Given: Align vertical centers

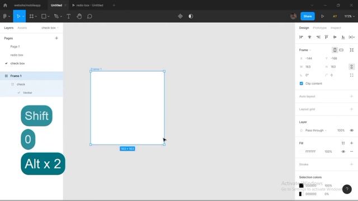Looking at the screenshot, I should 335,37.
